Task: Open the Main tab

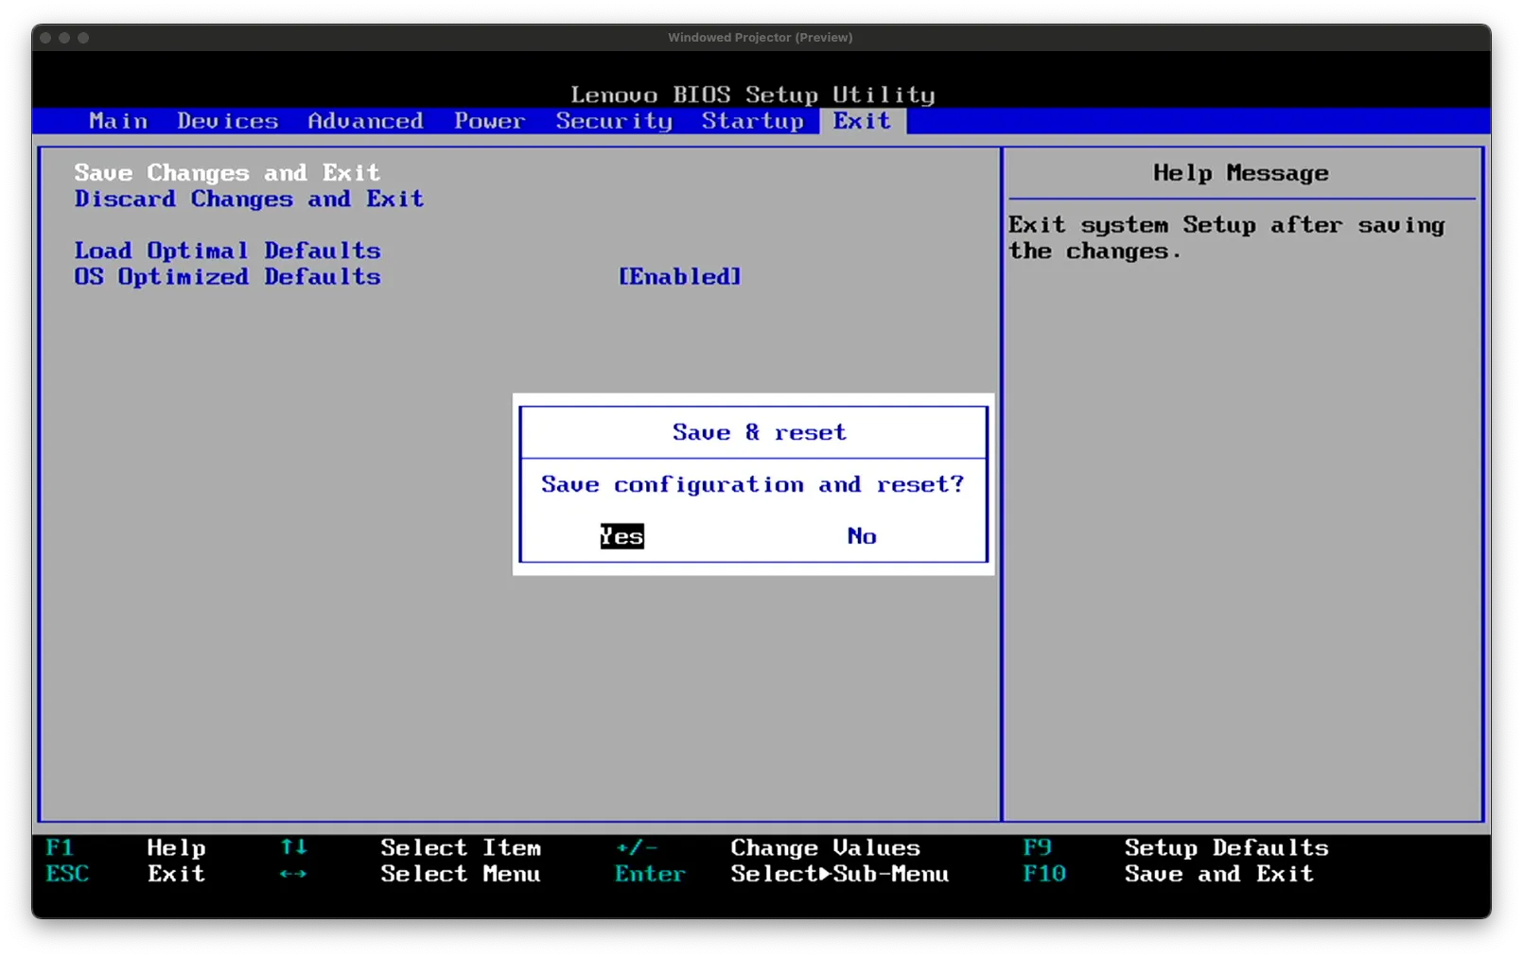Action: 118,121
